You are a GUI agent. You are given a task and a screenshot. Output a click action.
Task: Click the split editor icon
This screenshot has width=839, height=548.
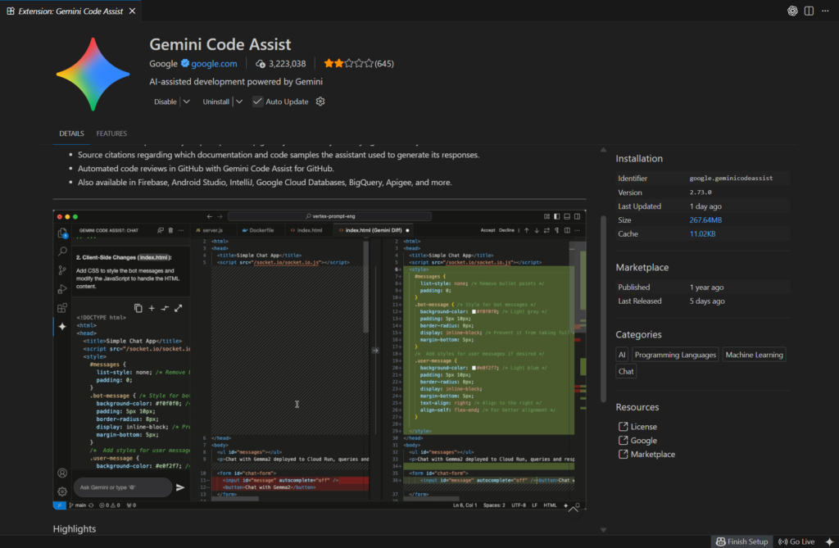(809, 11)
